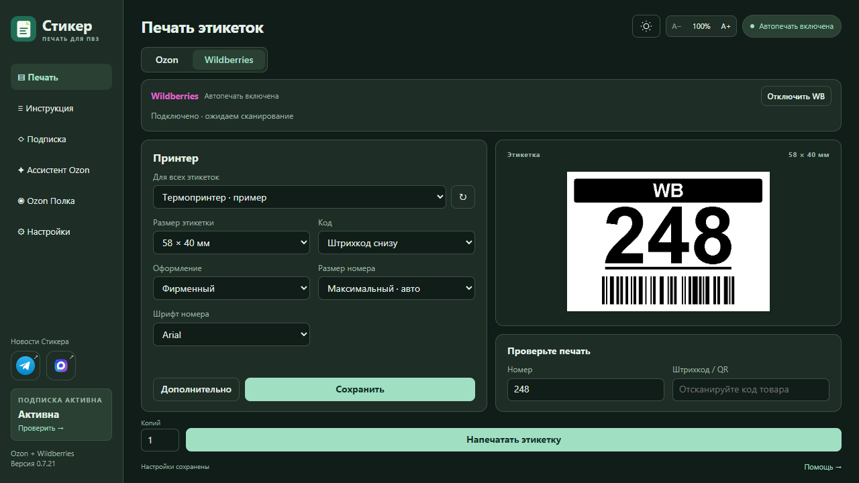859x483 pixels.
Task: Click the Версия 0.7.21 text
Action: 33,464
